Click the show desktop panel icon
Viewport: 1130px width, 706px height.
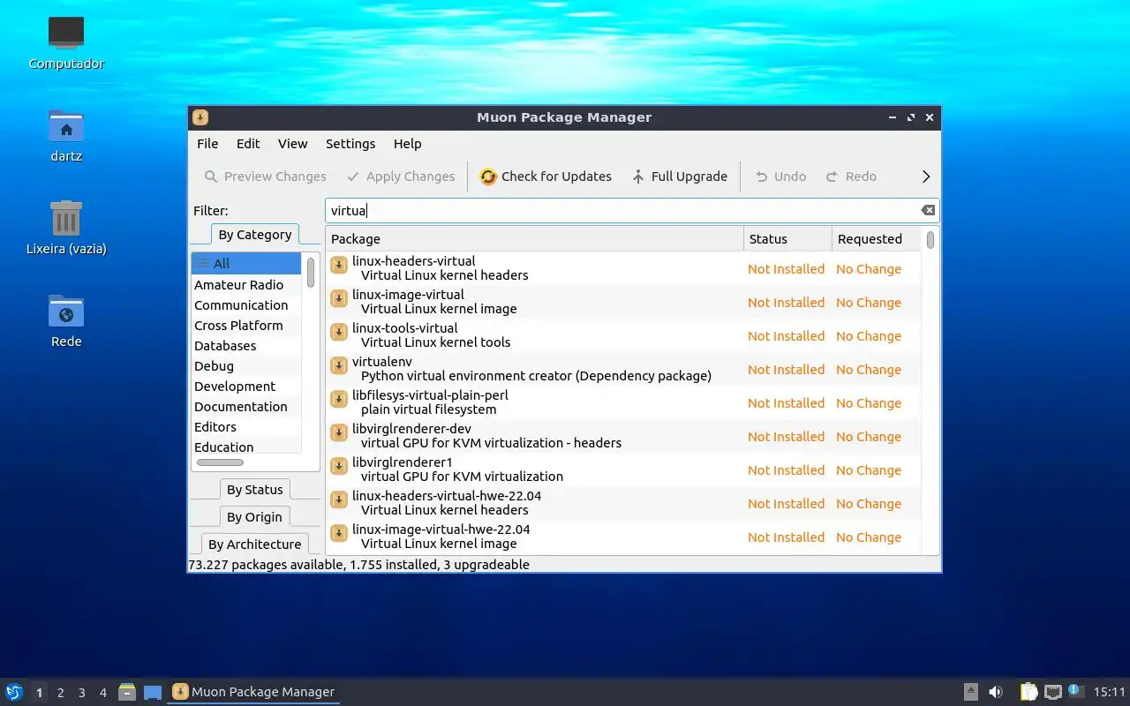tap(153, 693)
